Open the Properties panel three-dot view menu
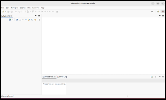 point(156,77)
